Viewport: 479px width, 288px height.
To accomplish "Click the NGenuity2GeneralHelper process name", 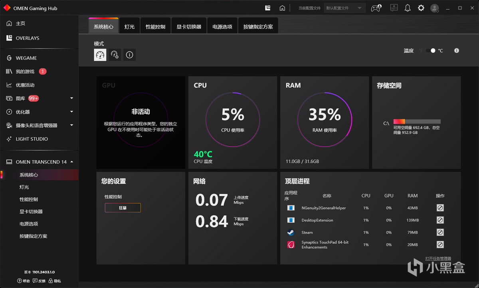I will click(324, 208).
